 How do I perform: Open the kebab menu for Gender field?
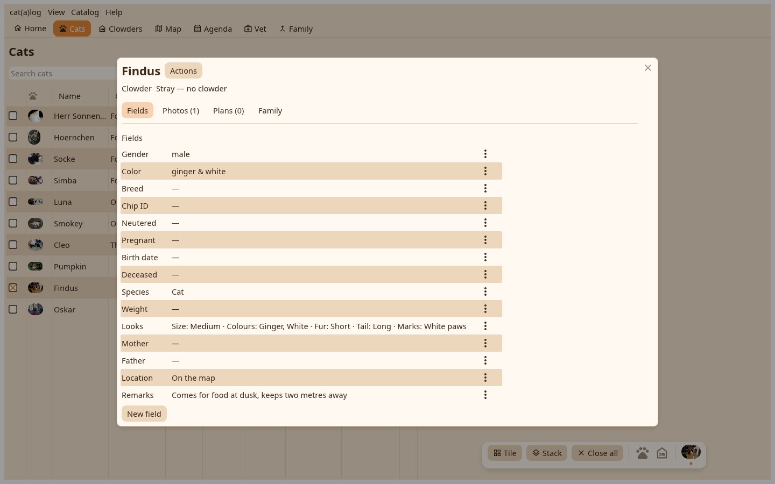pyautogui.click(x=485, y=154)
